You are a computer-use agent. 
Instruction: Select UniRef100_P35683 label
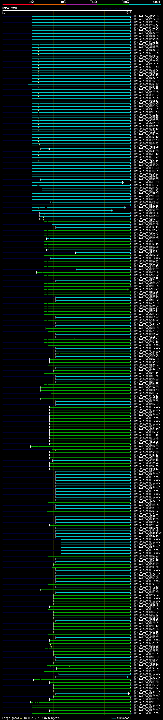coord(146,101)
